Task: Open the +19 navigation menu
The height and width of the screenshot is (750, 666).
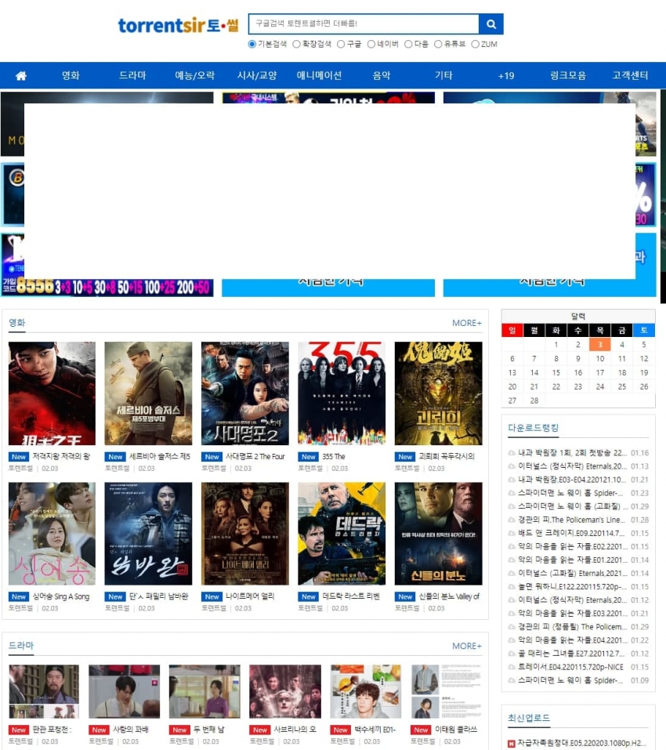Action: (x=506, y=75)
